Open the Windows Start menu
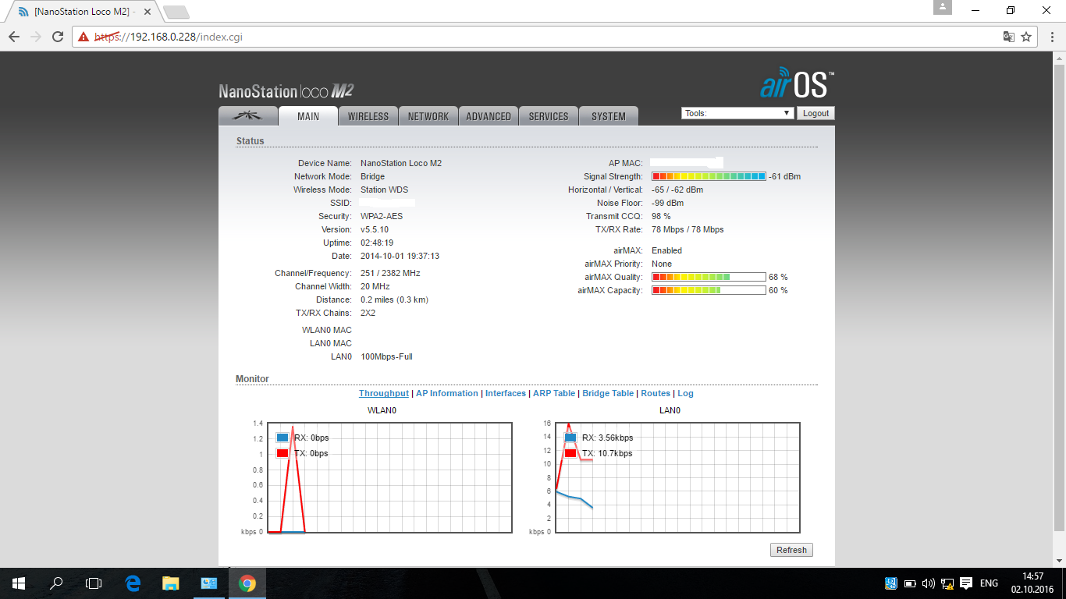Viewport: 1066px width, 599px height. (x=19, y=583)
